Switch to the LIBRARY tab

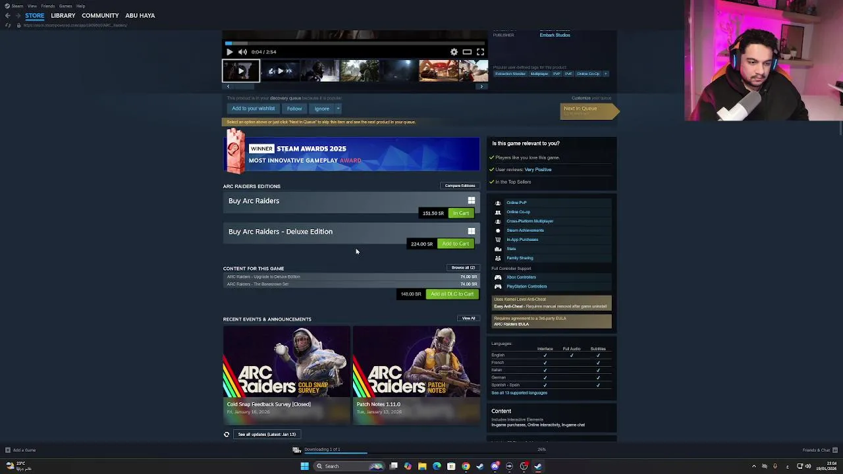(63, 16)
